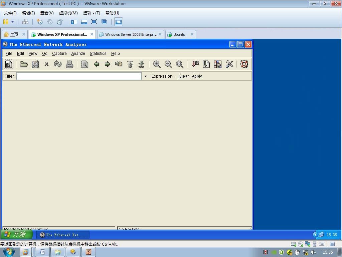
Task: Open Ethereal Help menu
Action: click(115, 53)
